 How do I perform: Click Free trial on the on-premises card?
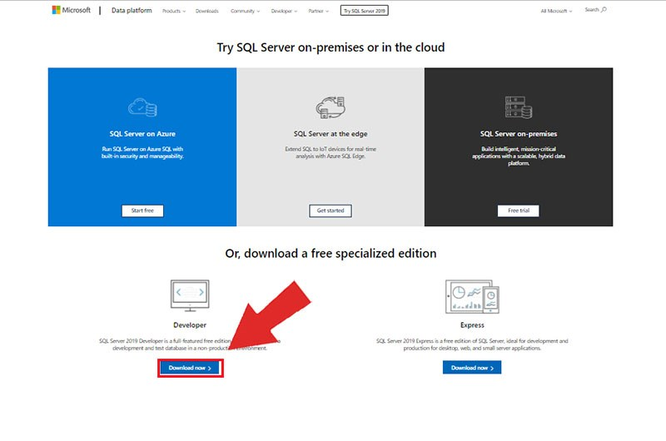point(518,211)
